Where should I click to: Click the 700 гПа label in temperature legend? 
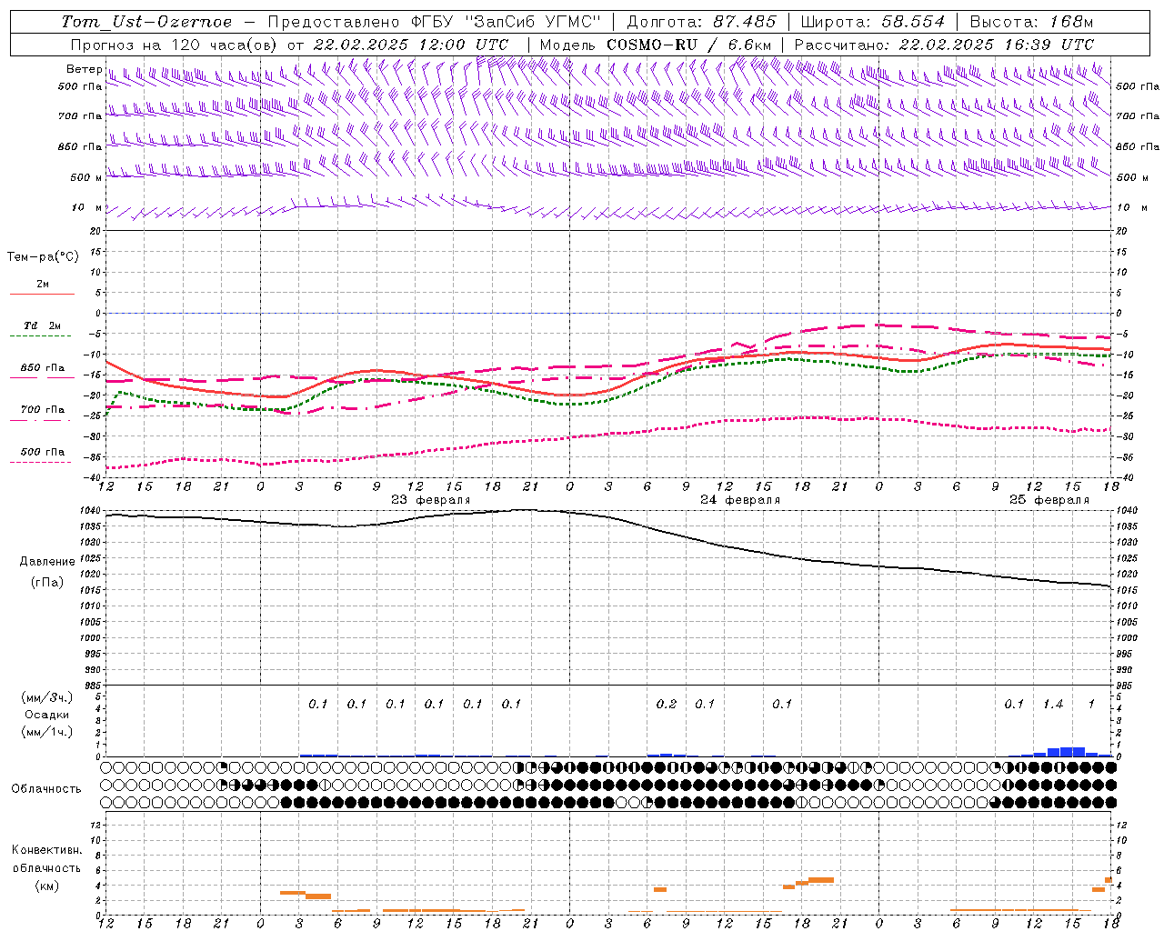(x=43, y=409)
